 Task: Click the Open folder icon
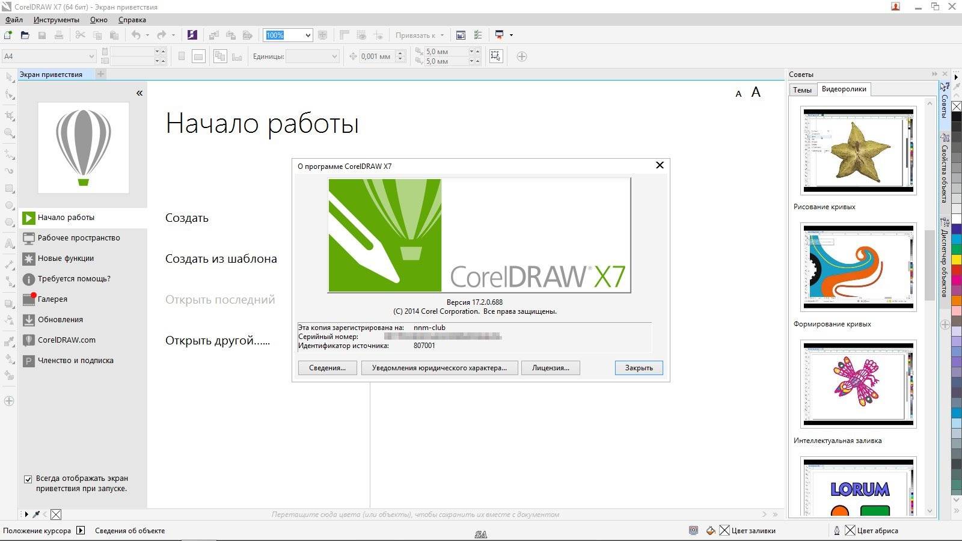coord(25,35)
